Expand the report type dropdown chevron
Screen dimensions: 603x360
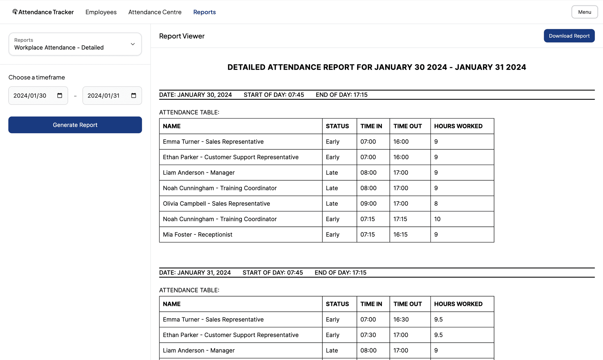click(132, 44)
